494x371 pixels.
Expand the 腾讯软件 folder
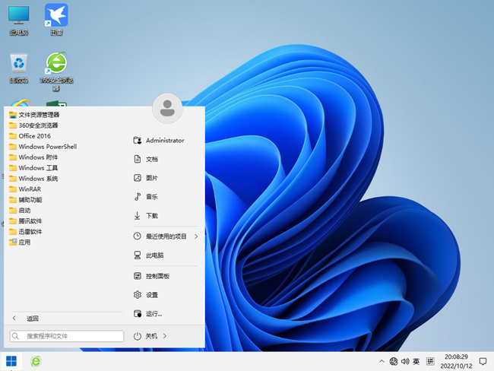26,221
